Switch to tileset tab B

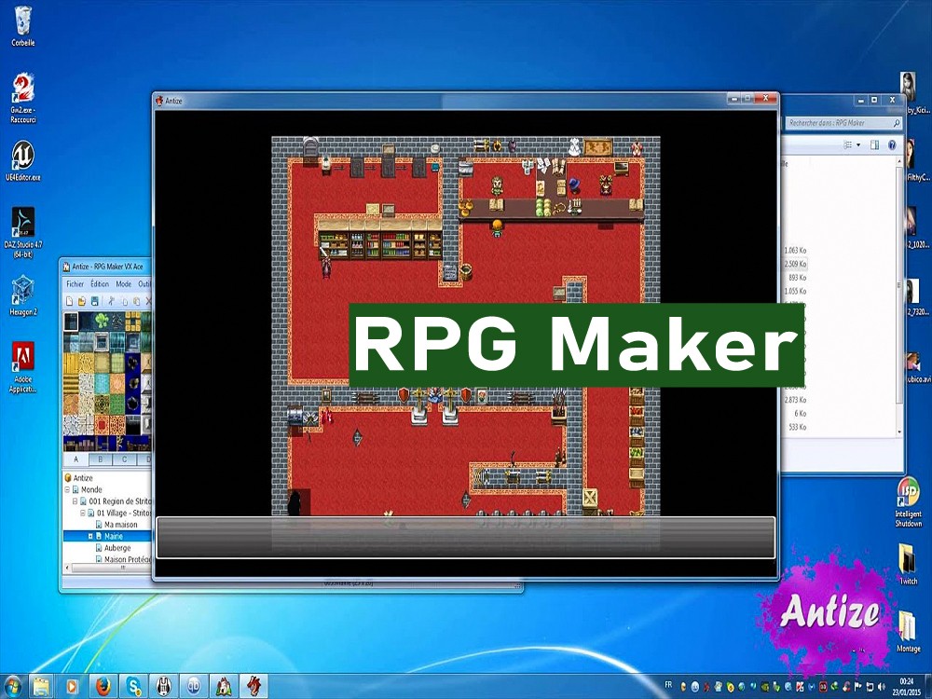tap(100, 459)
